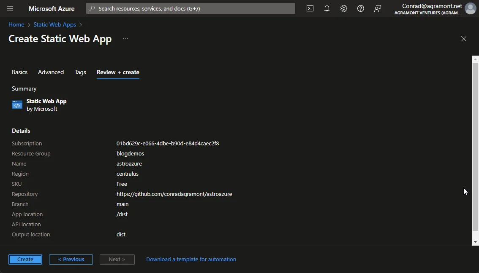Viewport: 479px width, 273px height.
Task: Click the Create button
Action: pos(25,259)
